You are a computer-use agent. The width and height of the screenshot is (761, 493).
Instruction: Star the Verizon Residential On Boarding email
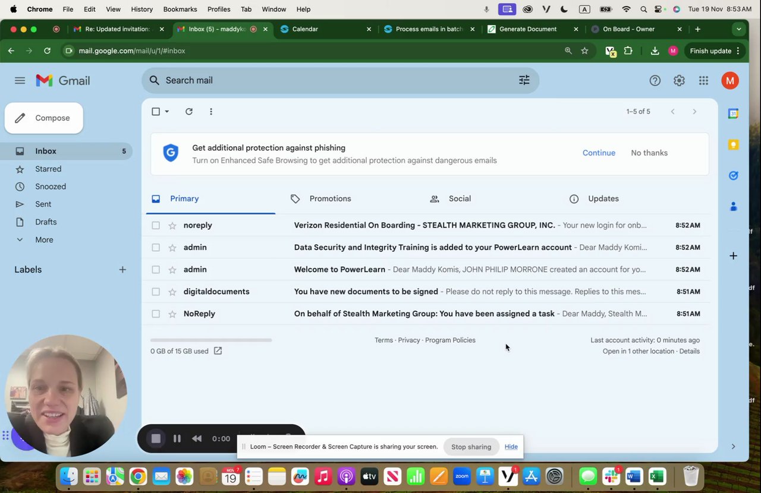[172, 226]
